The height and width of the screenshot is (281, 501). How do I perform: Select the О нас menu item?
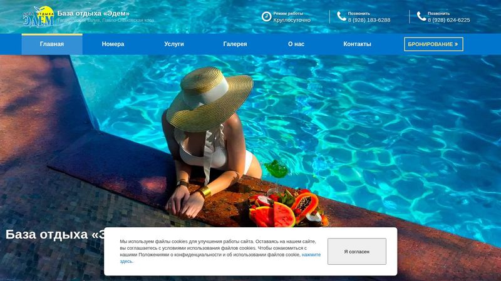[x=296, y=44]
